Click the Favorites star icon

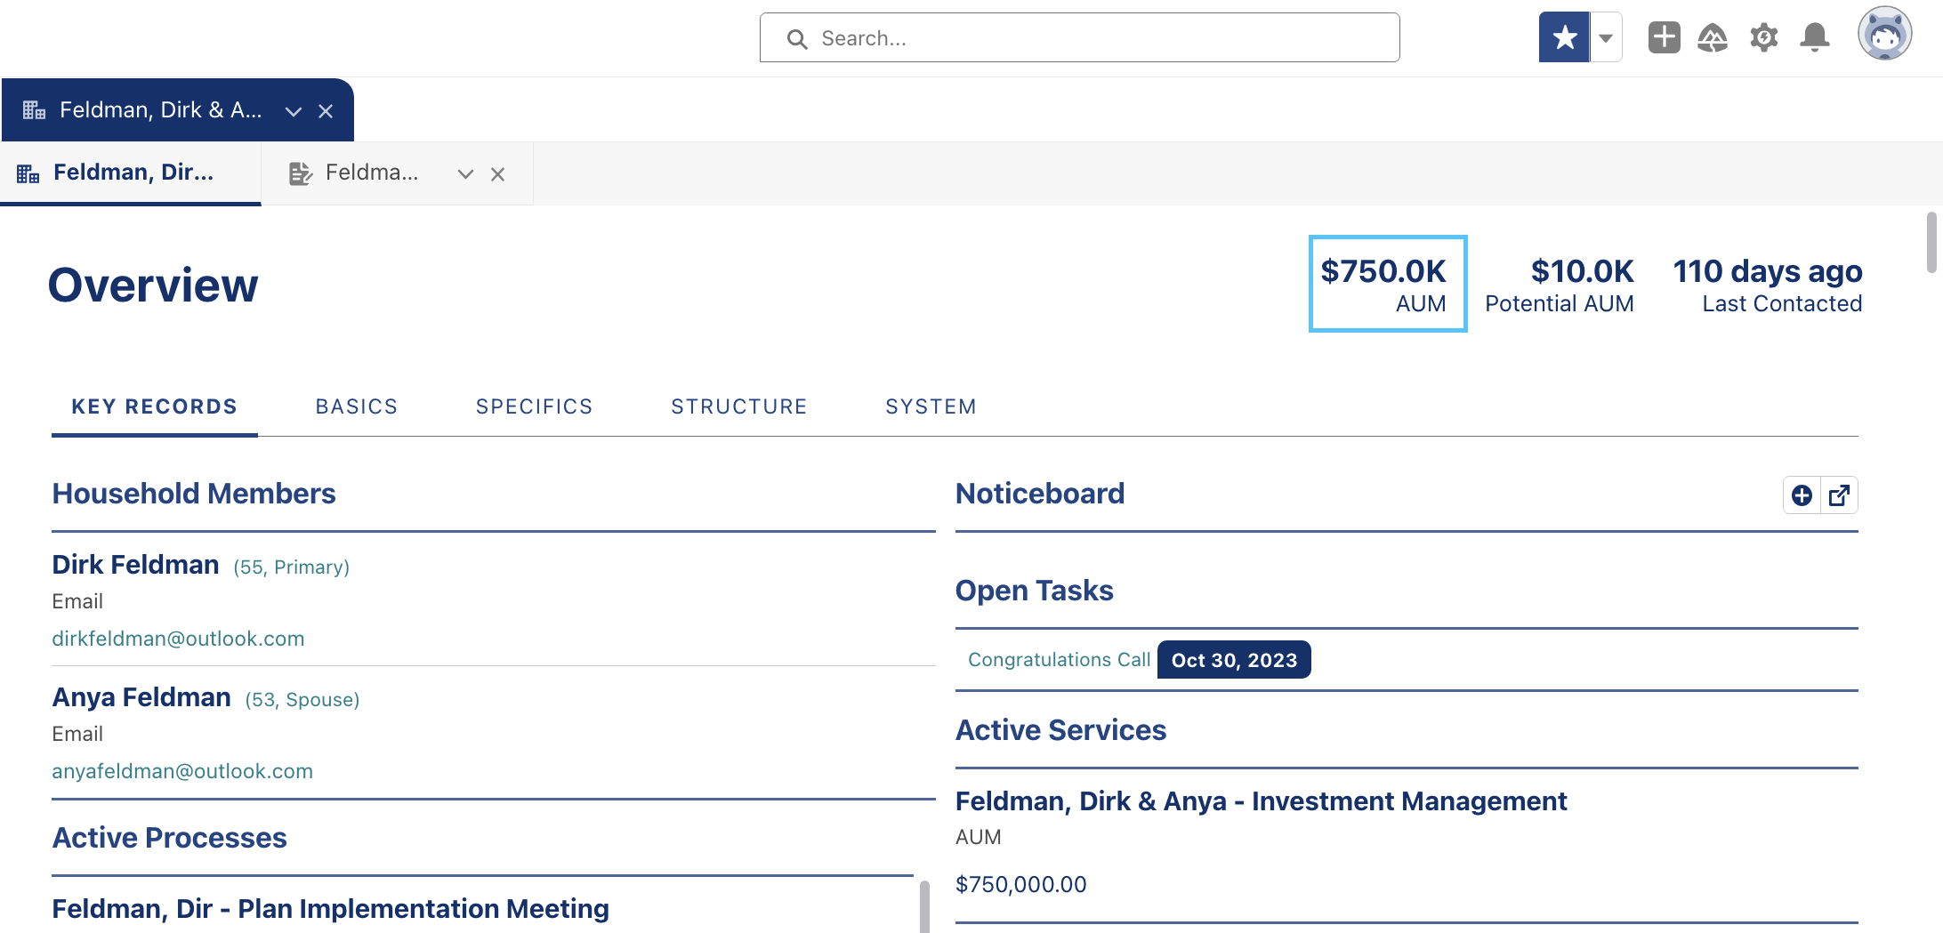[1564, 37]
